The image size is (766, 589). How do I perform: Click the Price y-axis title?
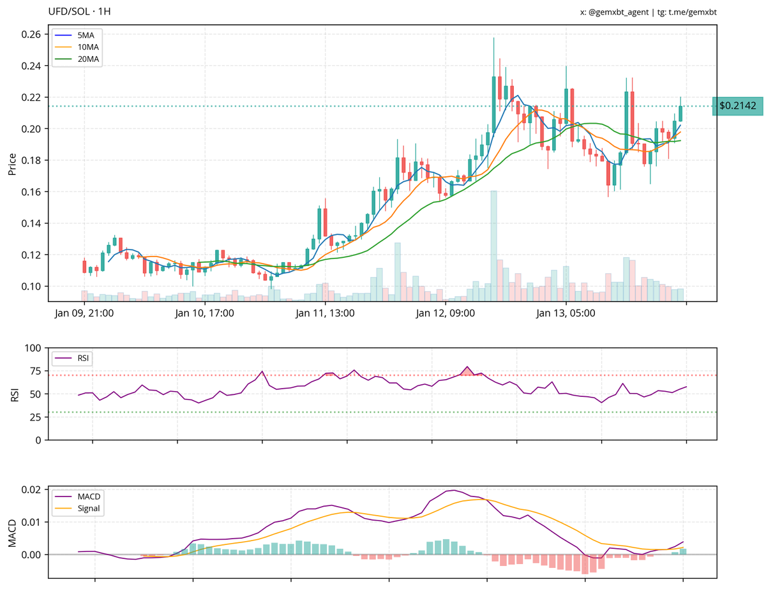click(x=12, y=163)
